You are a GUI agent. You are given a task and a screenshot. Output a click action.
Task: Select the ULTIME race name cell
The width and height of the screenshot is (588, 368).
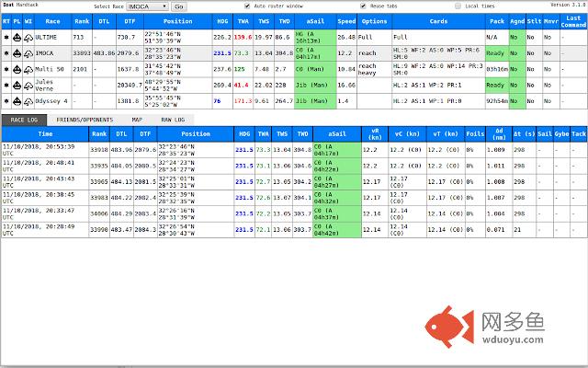53,37
